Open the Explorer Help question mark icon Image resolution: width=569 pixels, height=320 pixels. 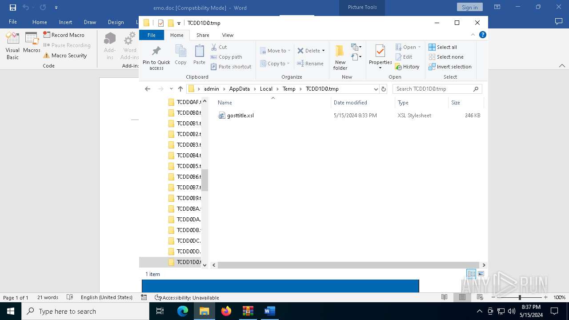482,35
